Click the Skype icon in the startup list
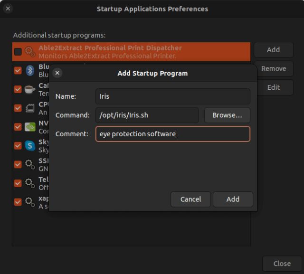Image resolution: width=304 pixels, height=274 pixels. [30, 145]
